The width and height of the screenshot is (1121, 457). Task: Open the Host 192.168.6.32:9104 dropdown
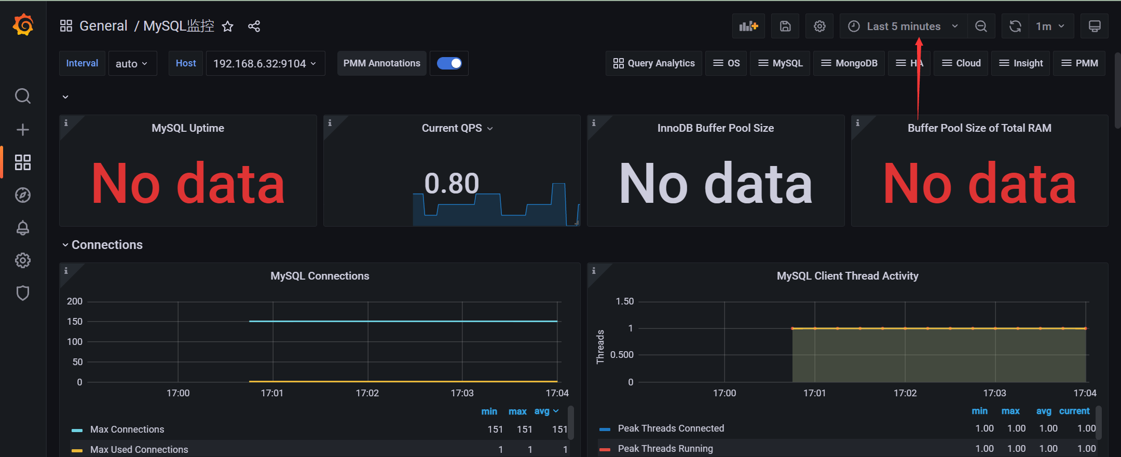[x=265, y=63]
